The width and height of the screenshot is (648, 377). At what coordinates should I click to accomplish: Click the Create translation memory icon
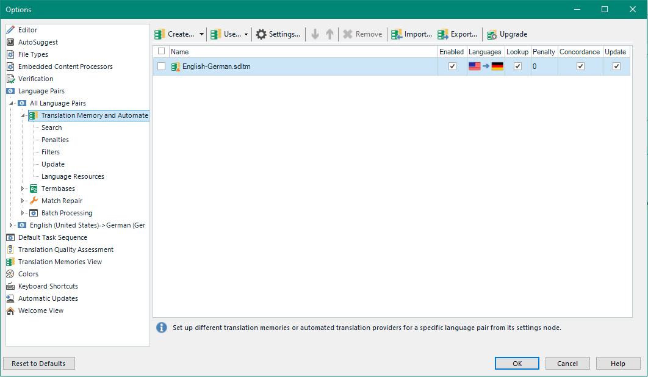160,34
